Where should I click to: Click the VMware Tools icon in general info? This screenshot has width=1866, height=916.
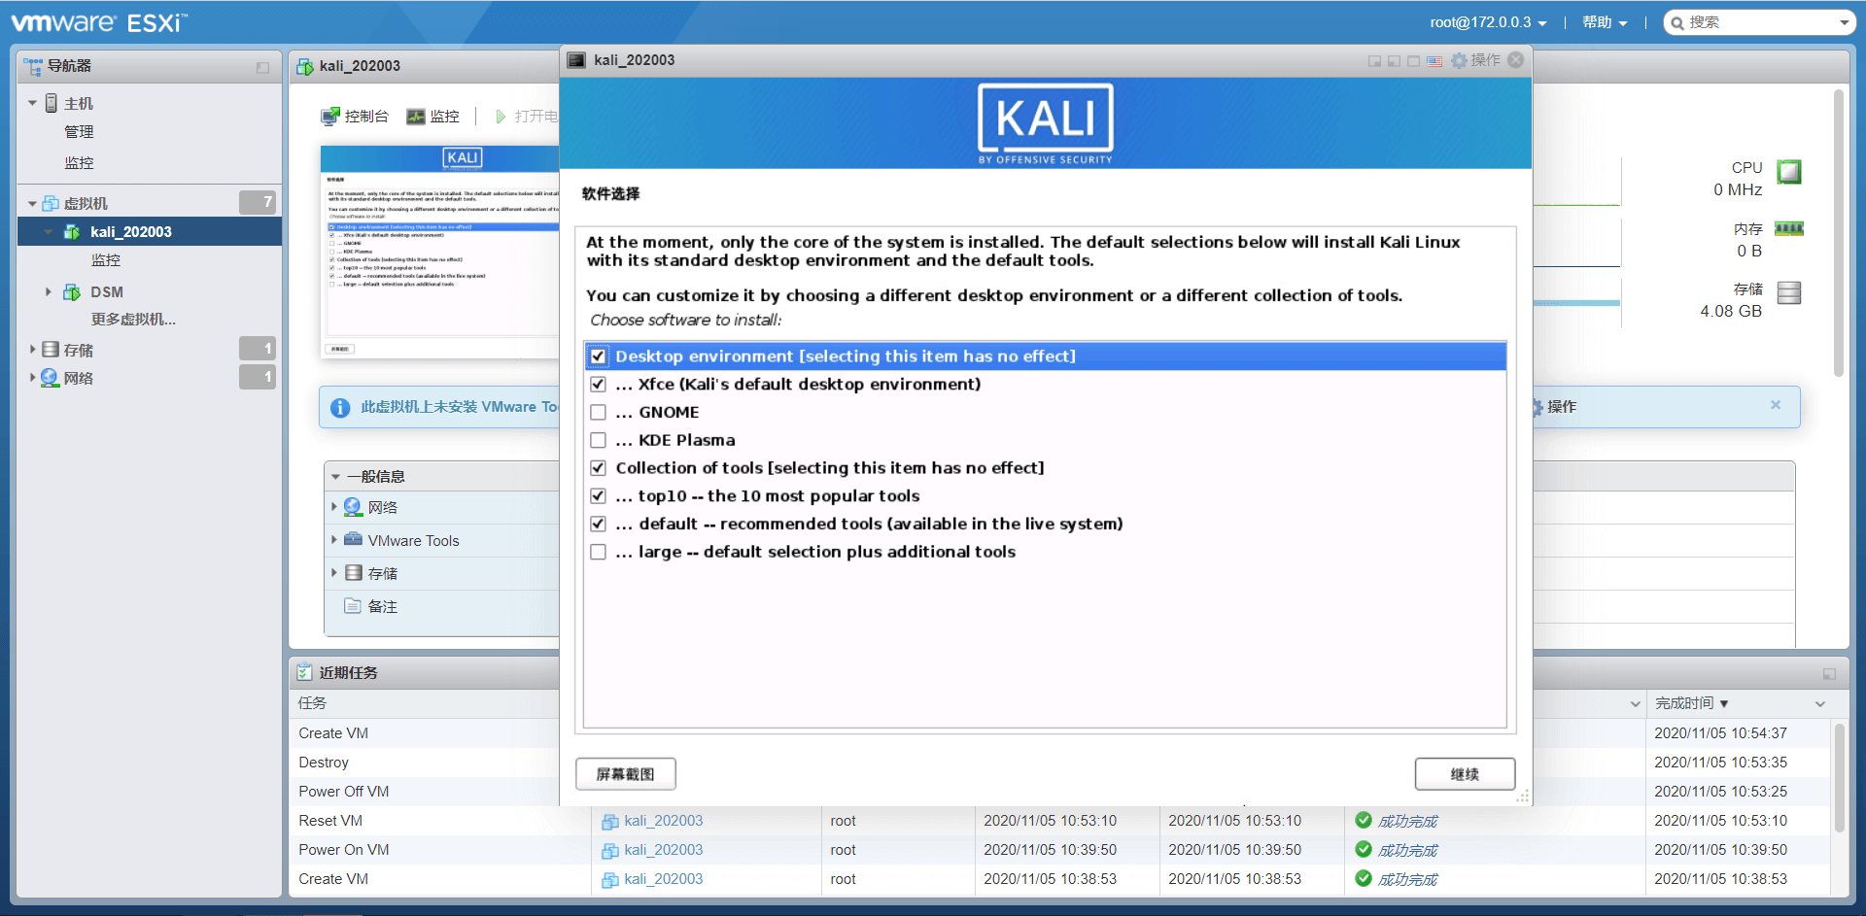(353, 539)
